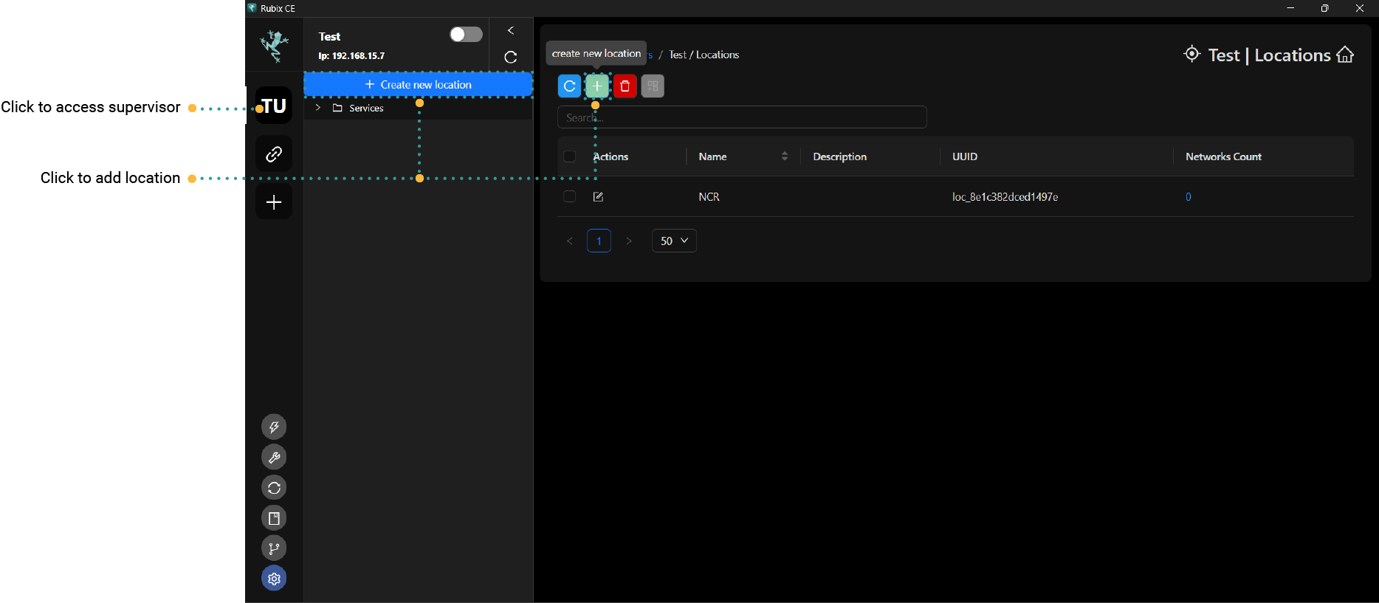
Task: Click the circular sync icon in sidebar
Action: [x=274, y=488]
